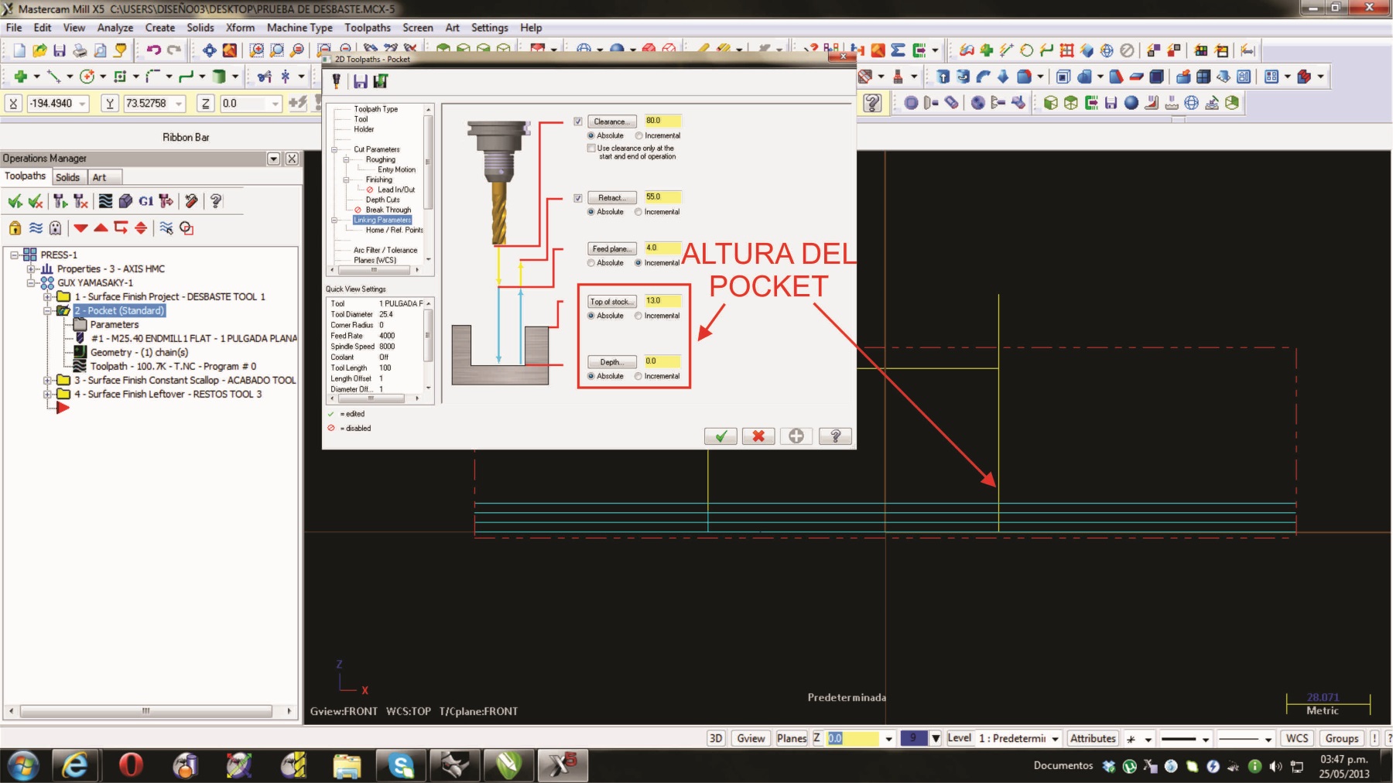The height and width of the screenshot is (783, 1393).
Task: Click the blue color swatch in status bar
Action: [x=913, y=739]
